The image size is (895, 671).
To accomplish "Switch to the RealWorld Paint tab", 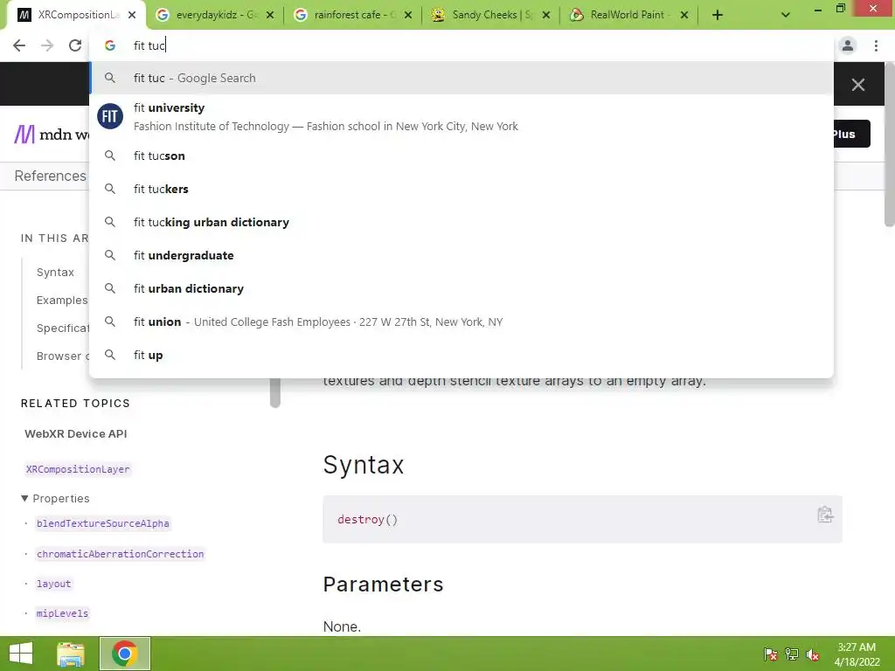I will pos(629,15).
